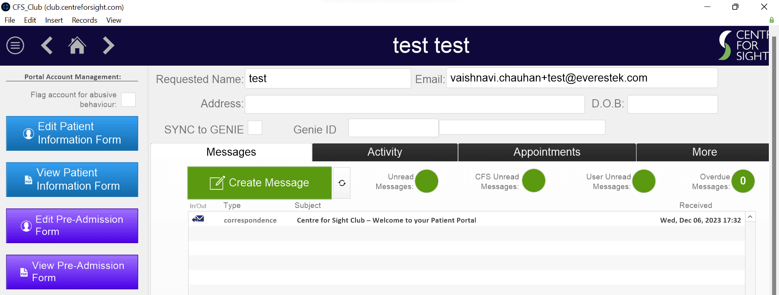The image size is (779, 295).
Task: Click the padlock icon near the menu bar
Action: (x=771, y=20)
